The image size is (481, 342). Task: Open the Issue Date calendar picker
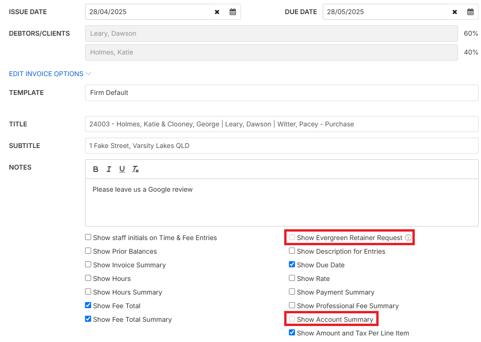click(233, 12)
